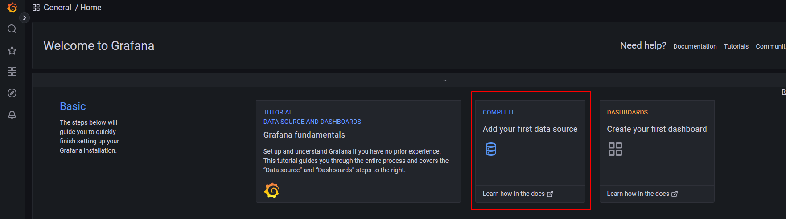The height and width of the screenshot is (219, 786).
Task: Click the Grafana logo in the sidebar
Action: (12, 8)
